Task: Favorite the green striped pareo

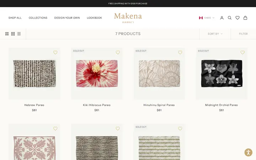Action: pyautogui.click(x=180, y=129)
